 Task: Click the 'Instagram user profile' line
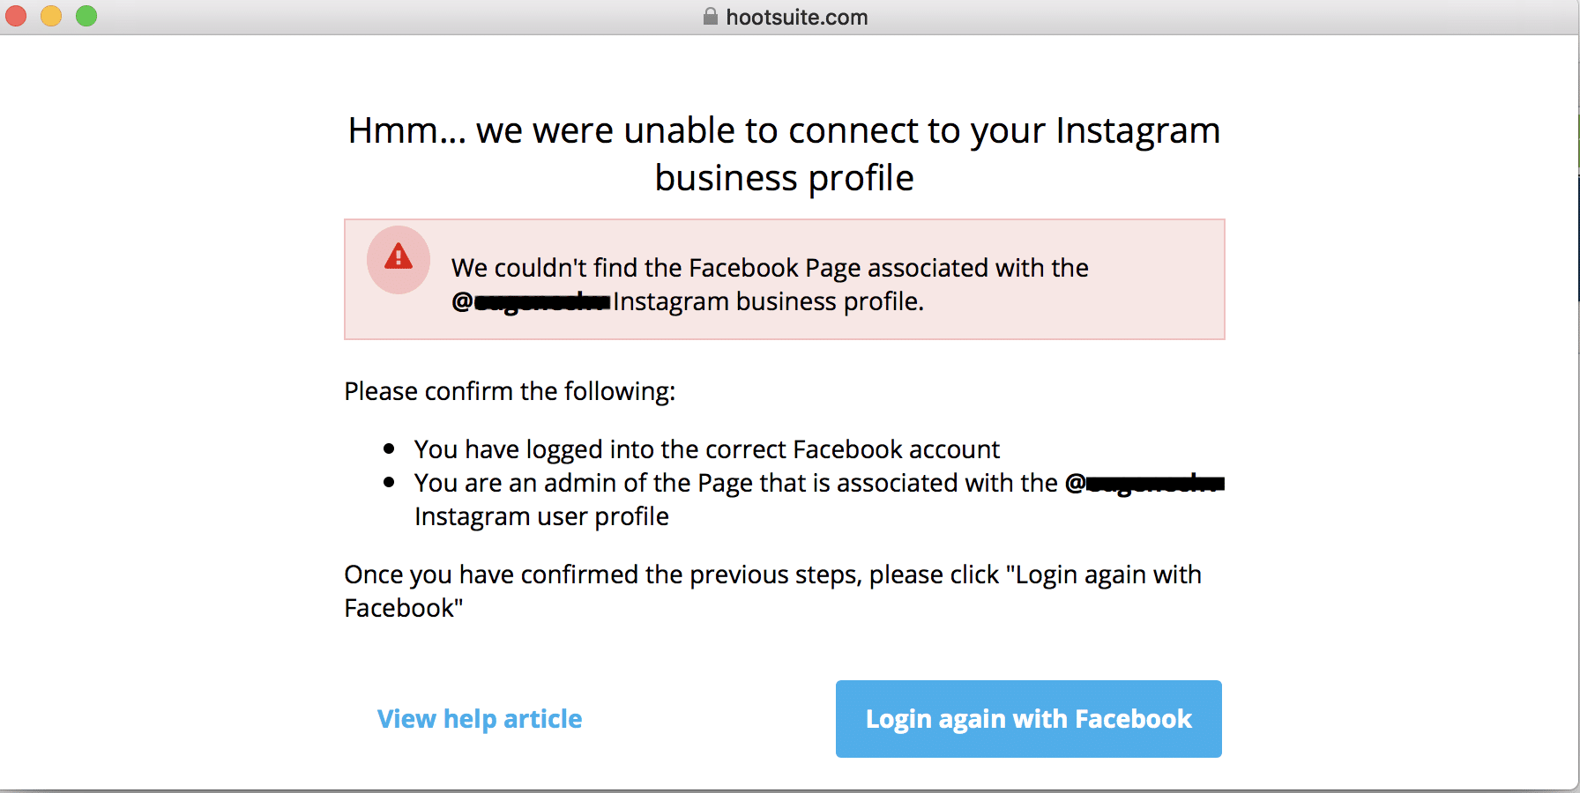click(x=541, y=516)
